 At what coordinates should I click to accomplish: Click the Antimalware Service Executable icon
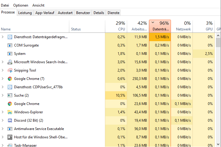point(10,129)
